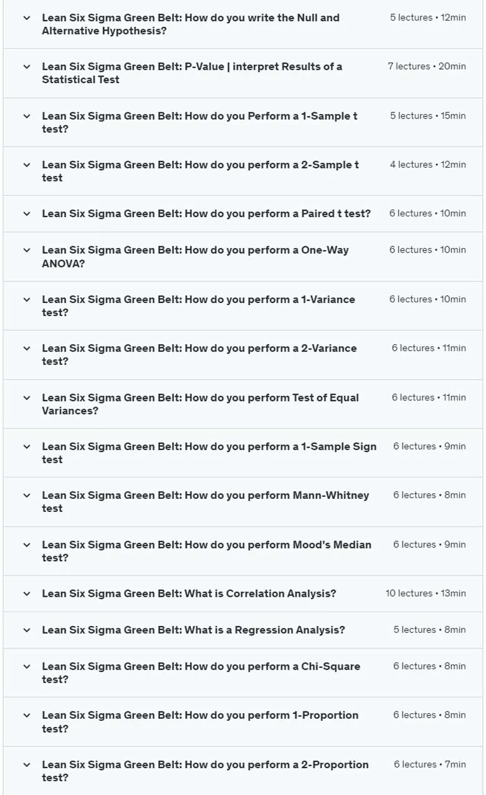The image size is (486, 795).
Task: Click chevron beside 1-Sample t test section
Action: [x=26, y=116]
